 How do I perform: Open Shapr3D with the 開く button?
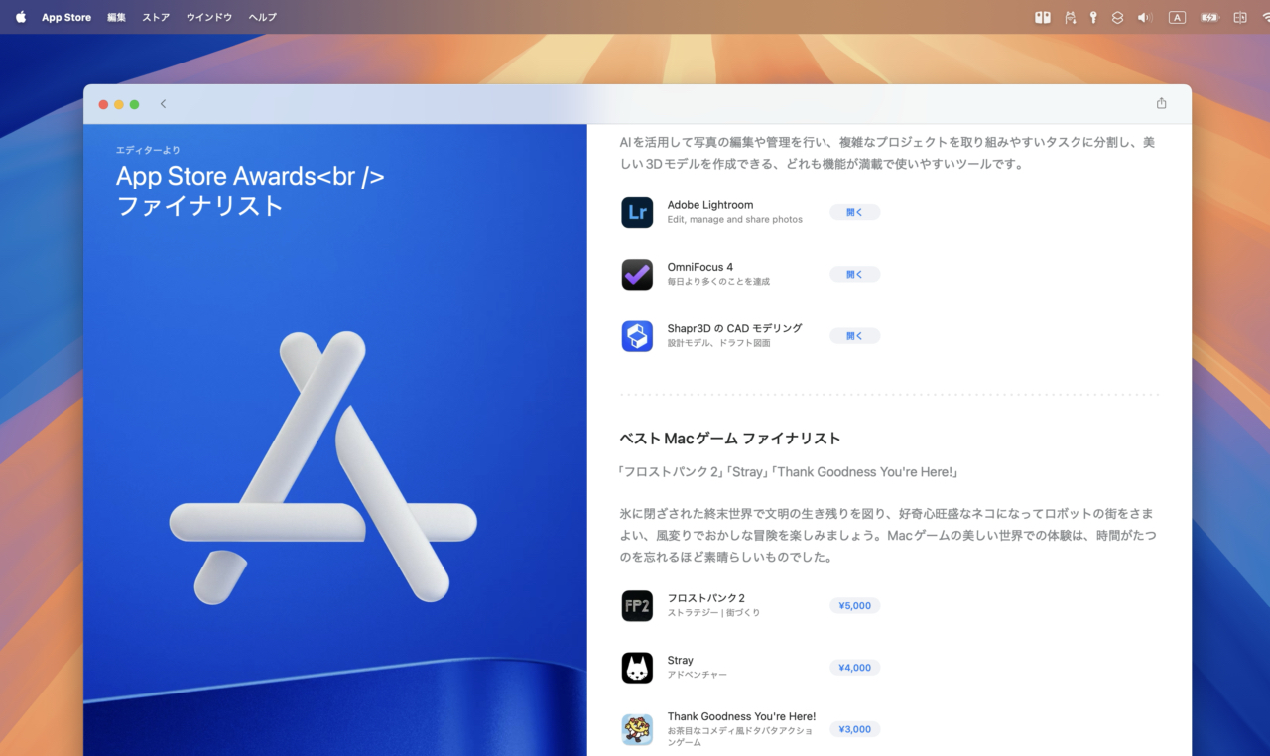[x=854, y=335]
